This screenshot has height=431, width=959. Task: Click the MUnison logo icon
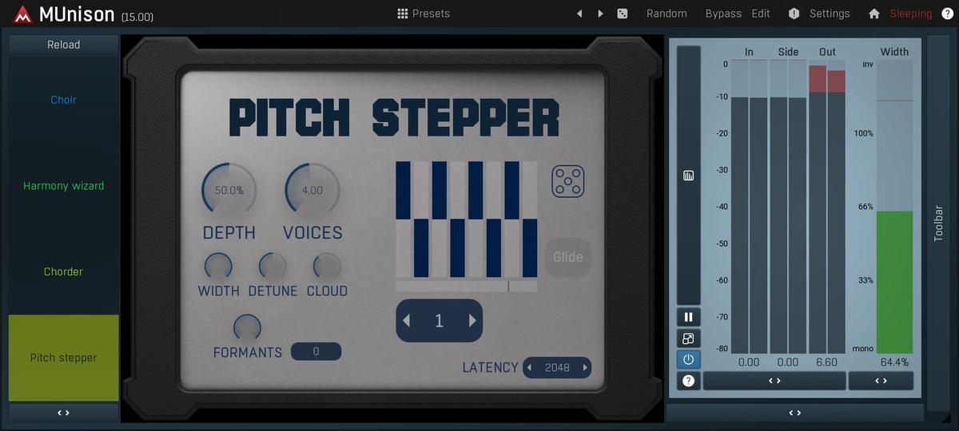22,14
